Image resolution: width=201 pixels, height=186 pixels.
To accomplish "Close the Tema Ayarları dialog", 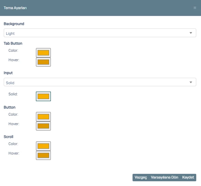I will [x=195, y=8].
